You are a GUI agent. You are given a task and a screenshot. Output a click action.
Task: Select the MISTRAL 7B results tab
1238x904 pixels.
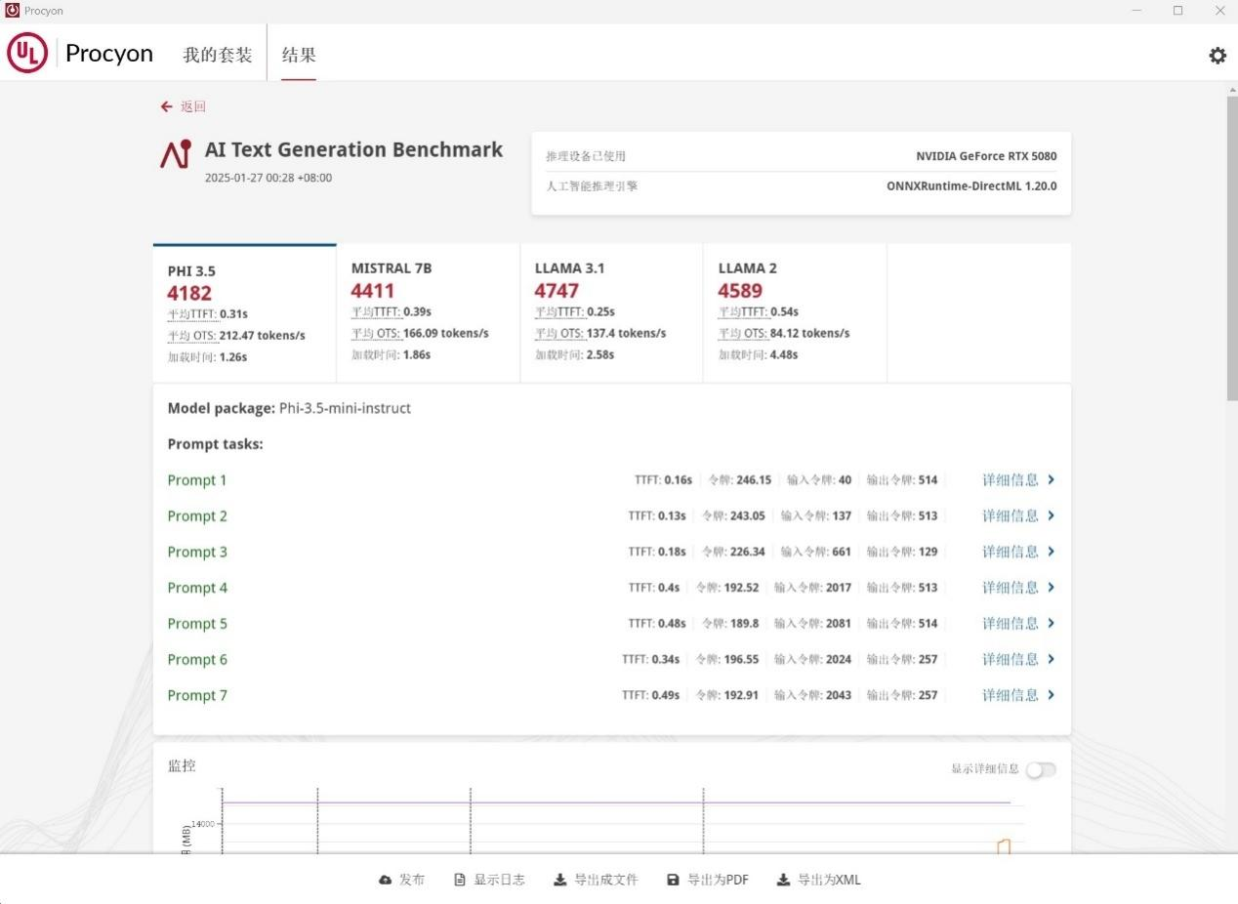click(x=429, y=313)
